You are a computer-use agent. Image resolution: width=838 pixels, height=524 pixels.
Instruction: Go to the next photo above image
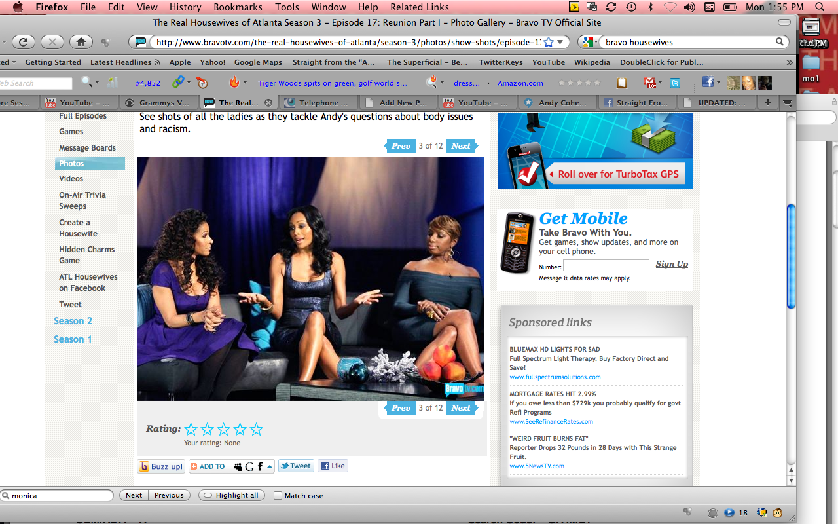tap(461, 146)
